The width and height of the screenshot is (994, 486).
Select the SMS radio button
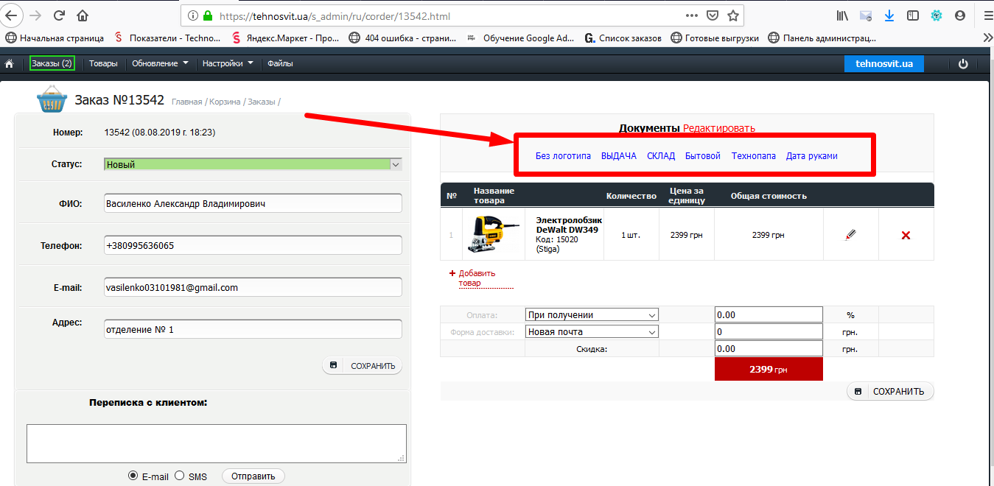179,476
